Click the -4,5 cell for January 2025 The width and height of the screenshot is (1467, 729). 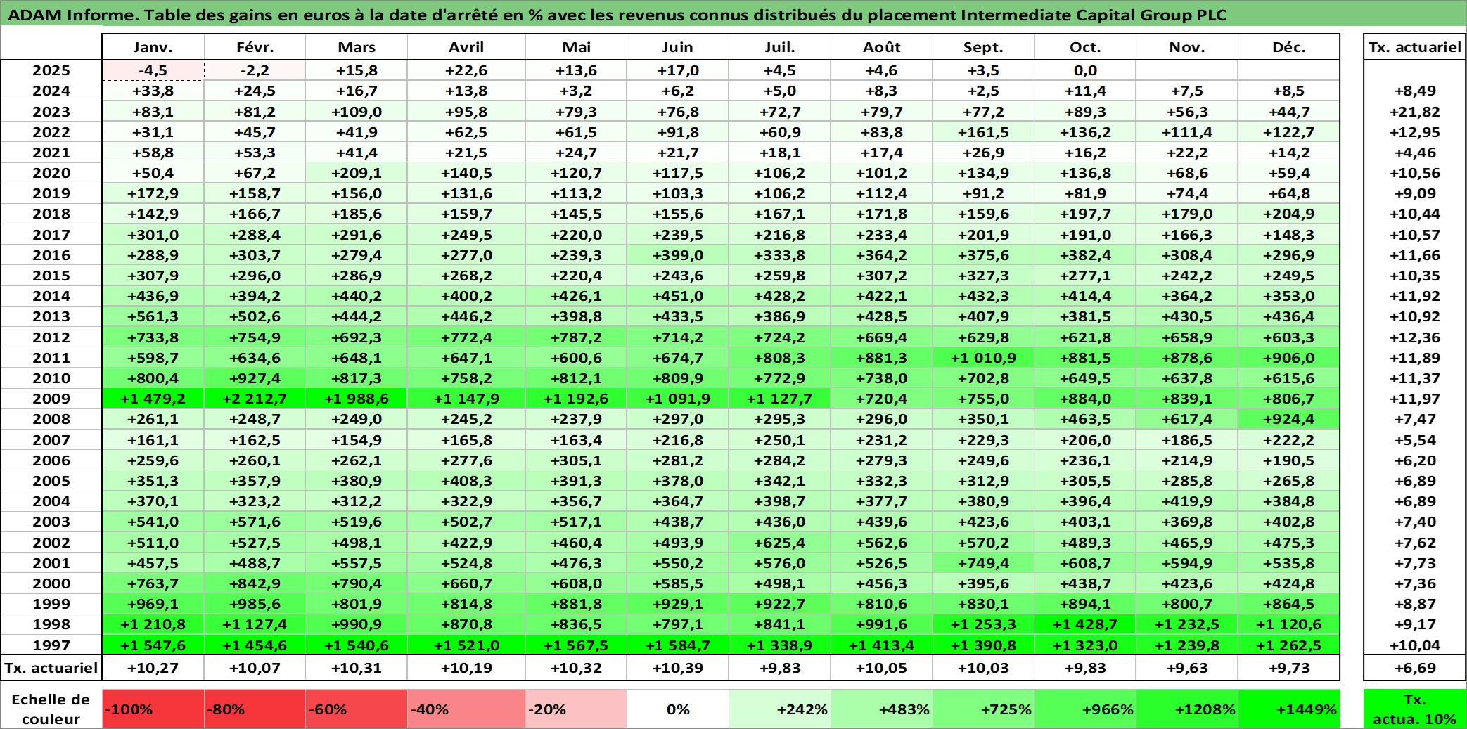(153, 70)
